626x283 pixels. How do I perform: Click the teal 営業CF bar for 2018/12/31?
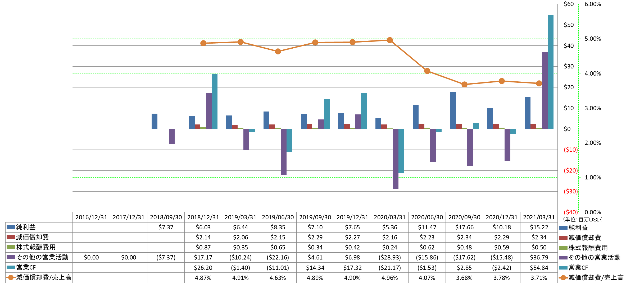pos(215,101)
